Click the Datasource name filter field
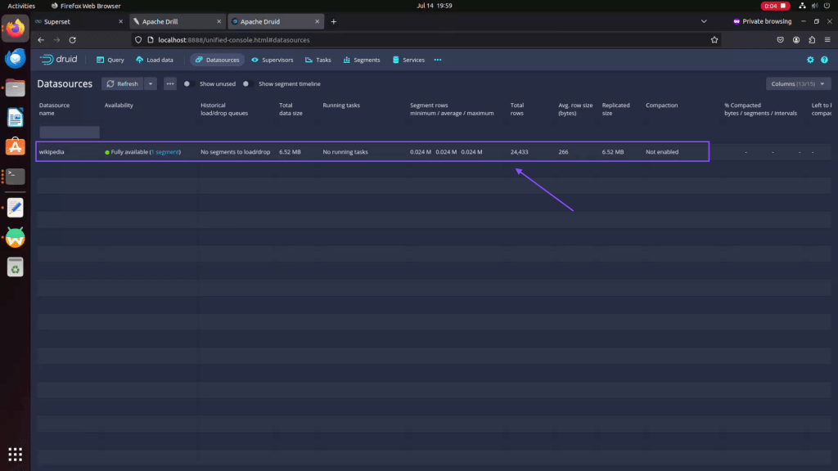 tap(70, 132)
